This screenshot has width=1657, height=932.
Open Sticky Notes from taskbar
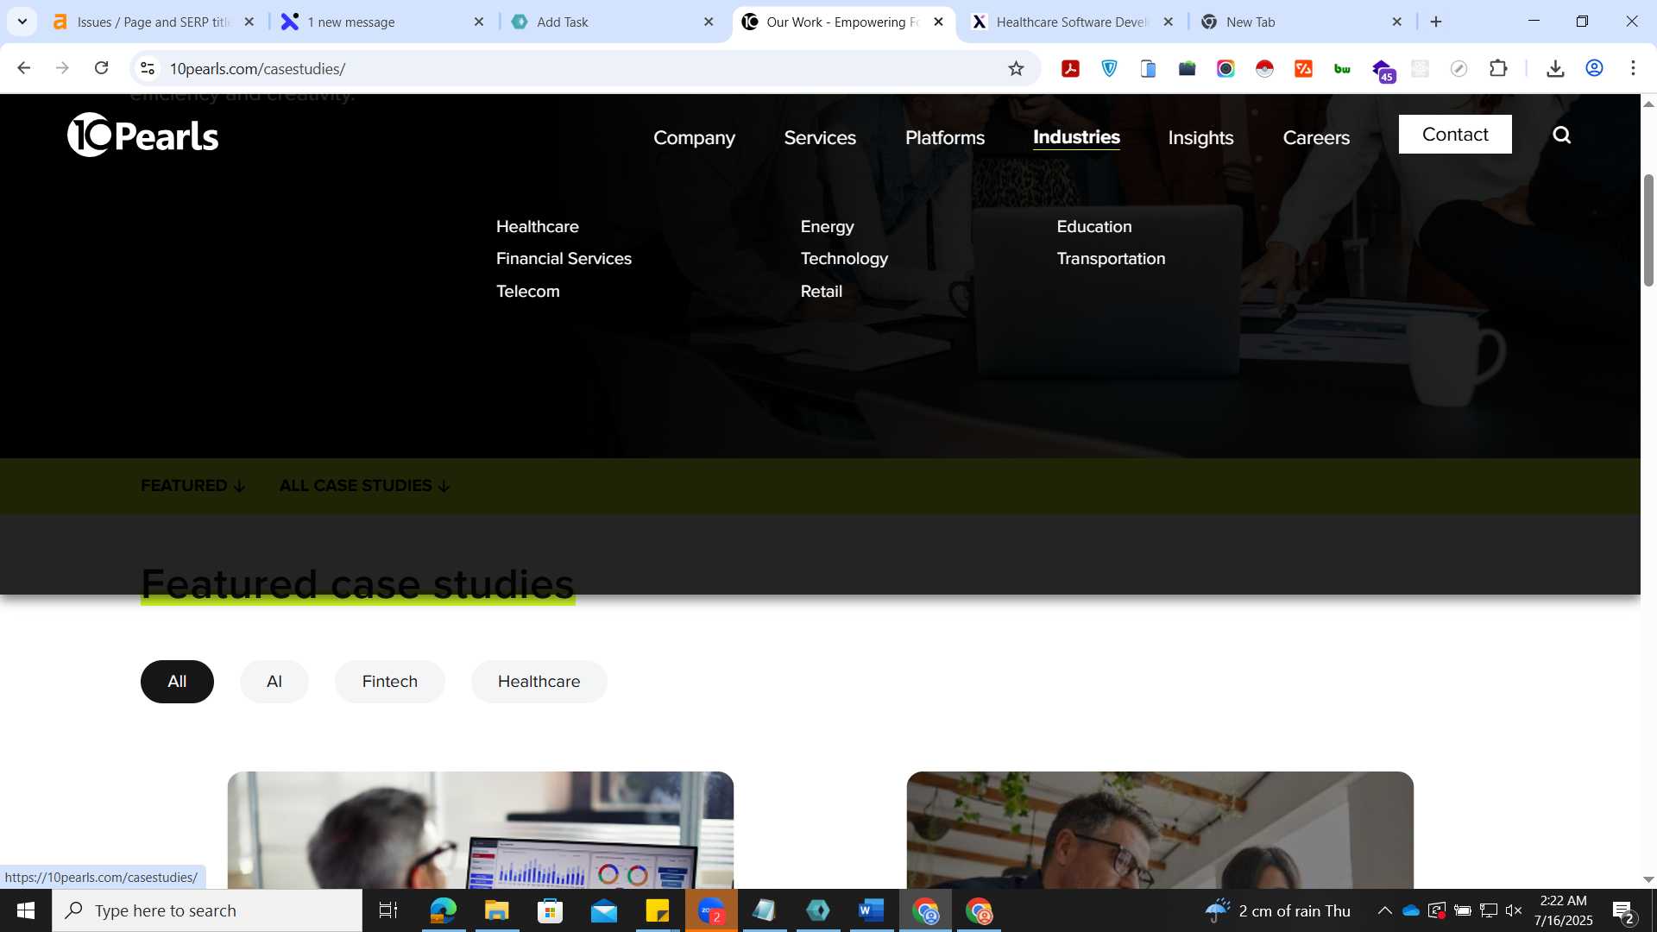[x=658, y=910]
